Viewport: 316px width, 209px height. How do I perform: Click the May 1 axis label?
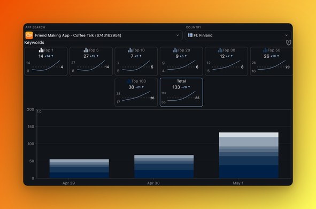(238, 183)
